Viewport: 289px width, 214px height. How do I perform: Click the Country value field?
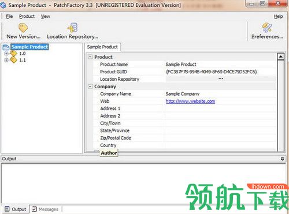(x=221, y=145)
